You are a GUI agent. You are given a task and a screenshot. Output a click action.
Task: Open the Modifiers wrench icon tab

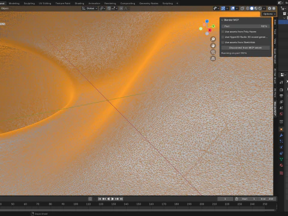click(x=281, y=136)
